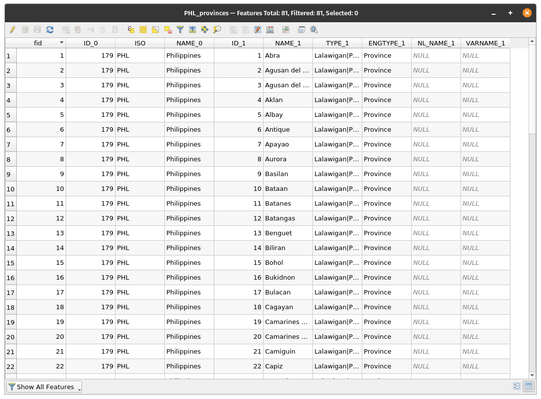The height and width of the screenshot is (399, 541).
Task: Click the fid column sort arrow
Action: (61, 43)
